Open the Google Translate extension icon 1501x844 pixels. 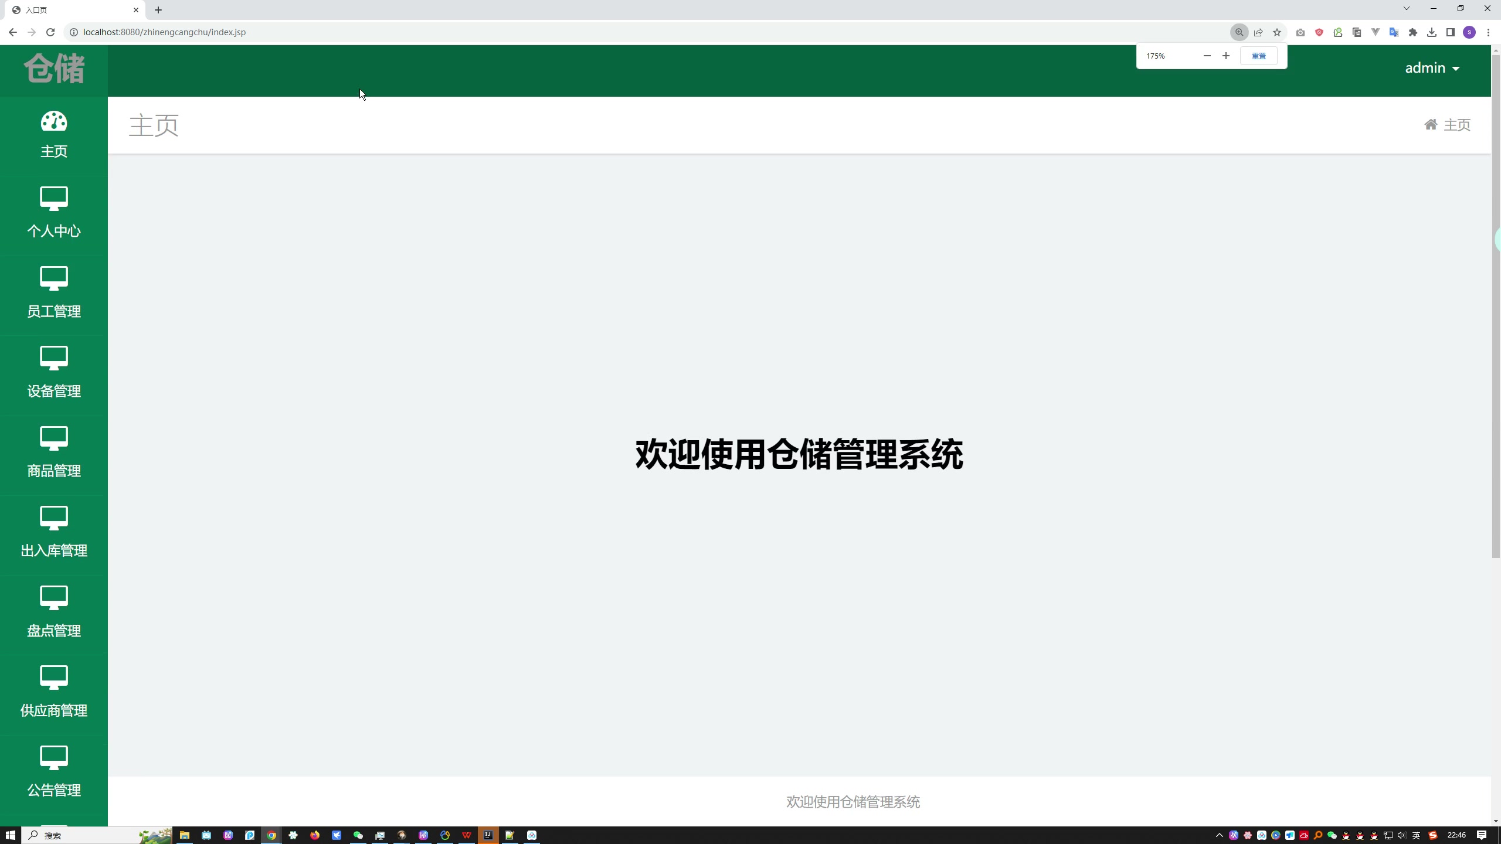pyautogui.click(x=1394, y=32)
